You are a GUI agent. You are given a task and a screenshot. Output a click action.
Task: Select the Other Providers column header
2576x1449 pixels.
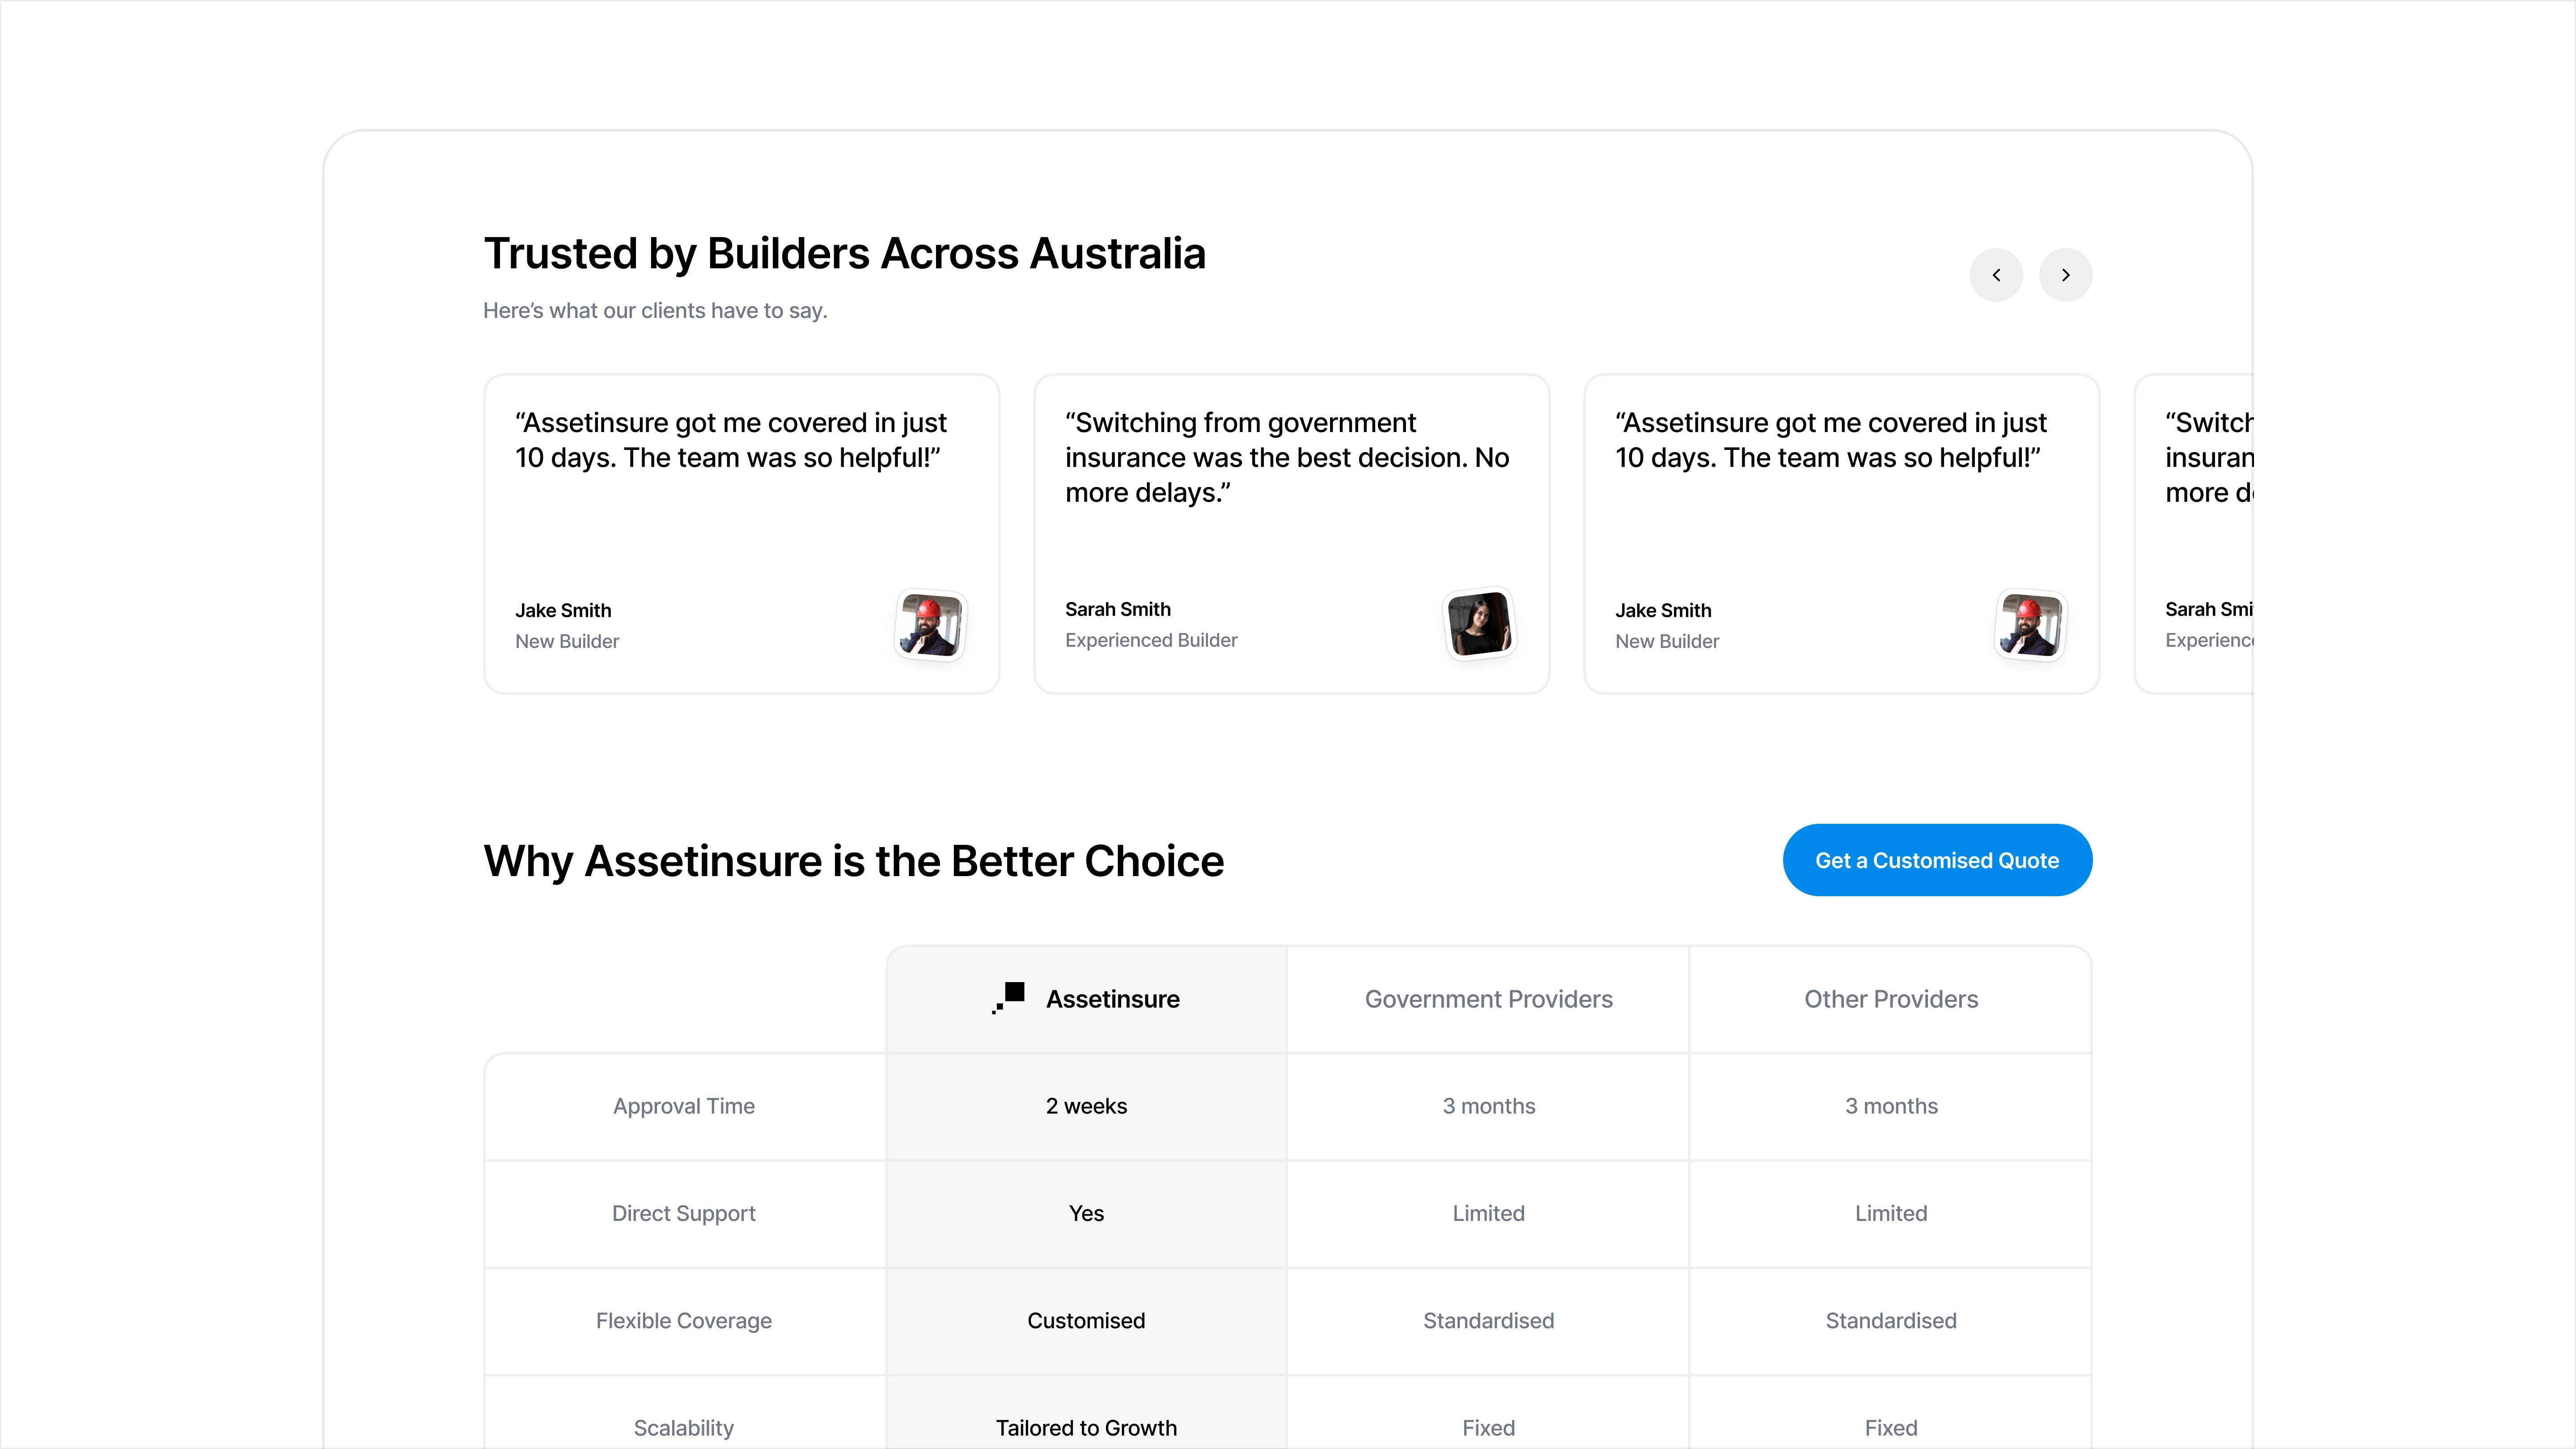pos(1890,999)
